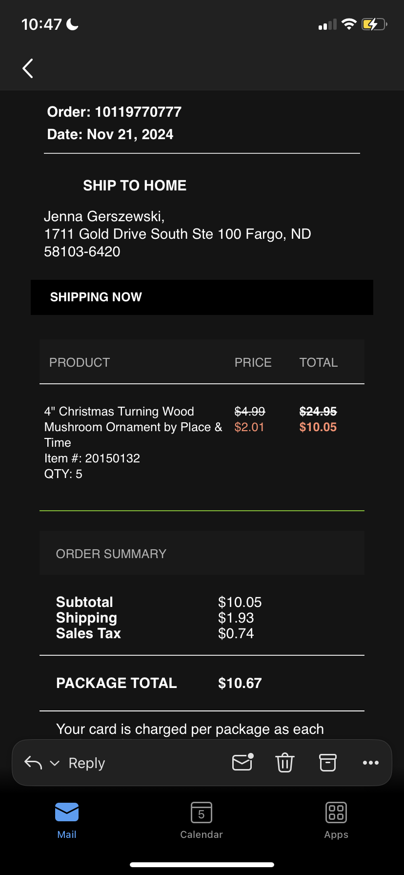
Task: Tap the PACKAGE TOTAL amount $10.67
Action: click(x=240, y=683)
